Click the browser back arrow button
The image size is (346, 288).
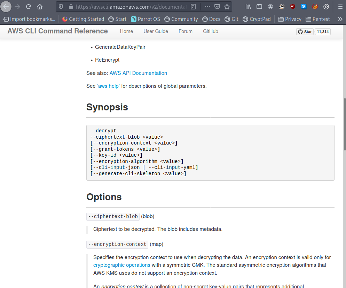click(6, 7)
